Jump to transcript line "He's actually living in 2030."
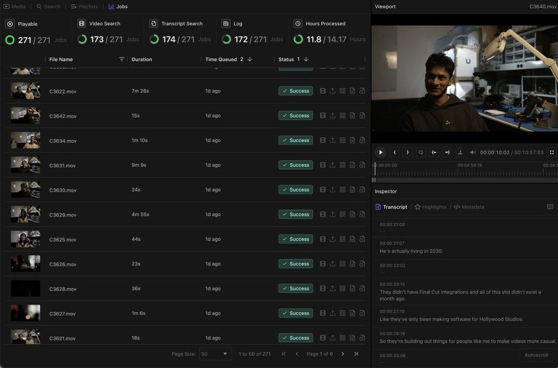Image resolution: width=558 pixels, height=368 pixels. (x=411, y=251)
